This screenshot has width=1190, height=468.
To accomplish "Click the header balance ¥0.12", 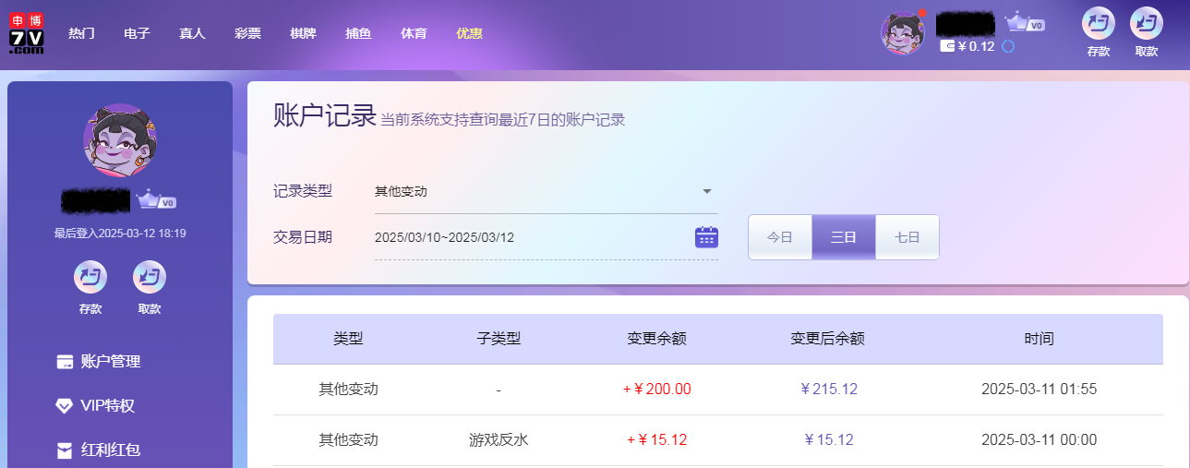I will [x=976, y=46].
